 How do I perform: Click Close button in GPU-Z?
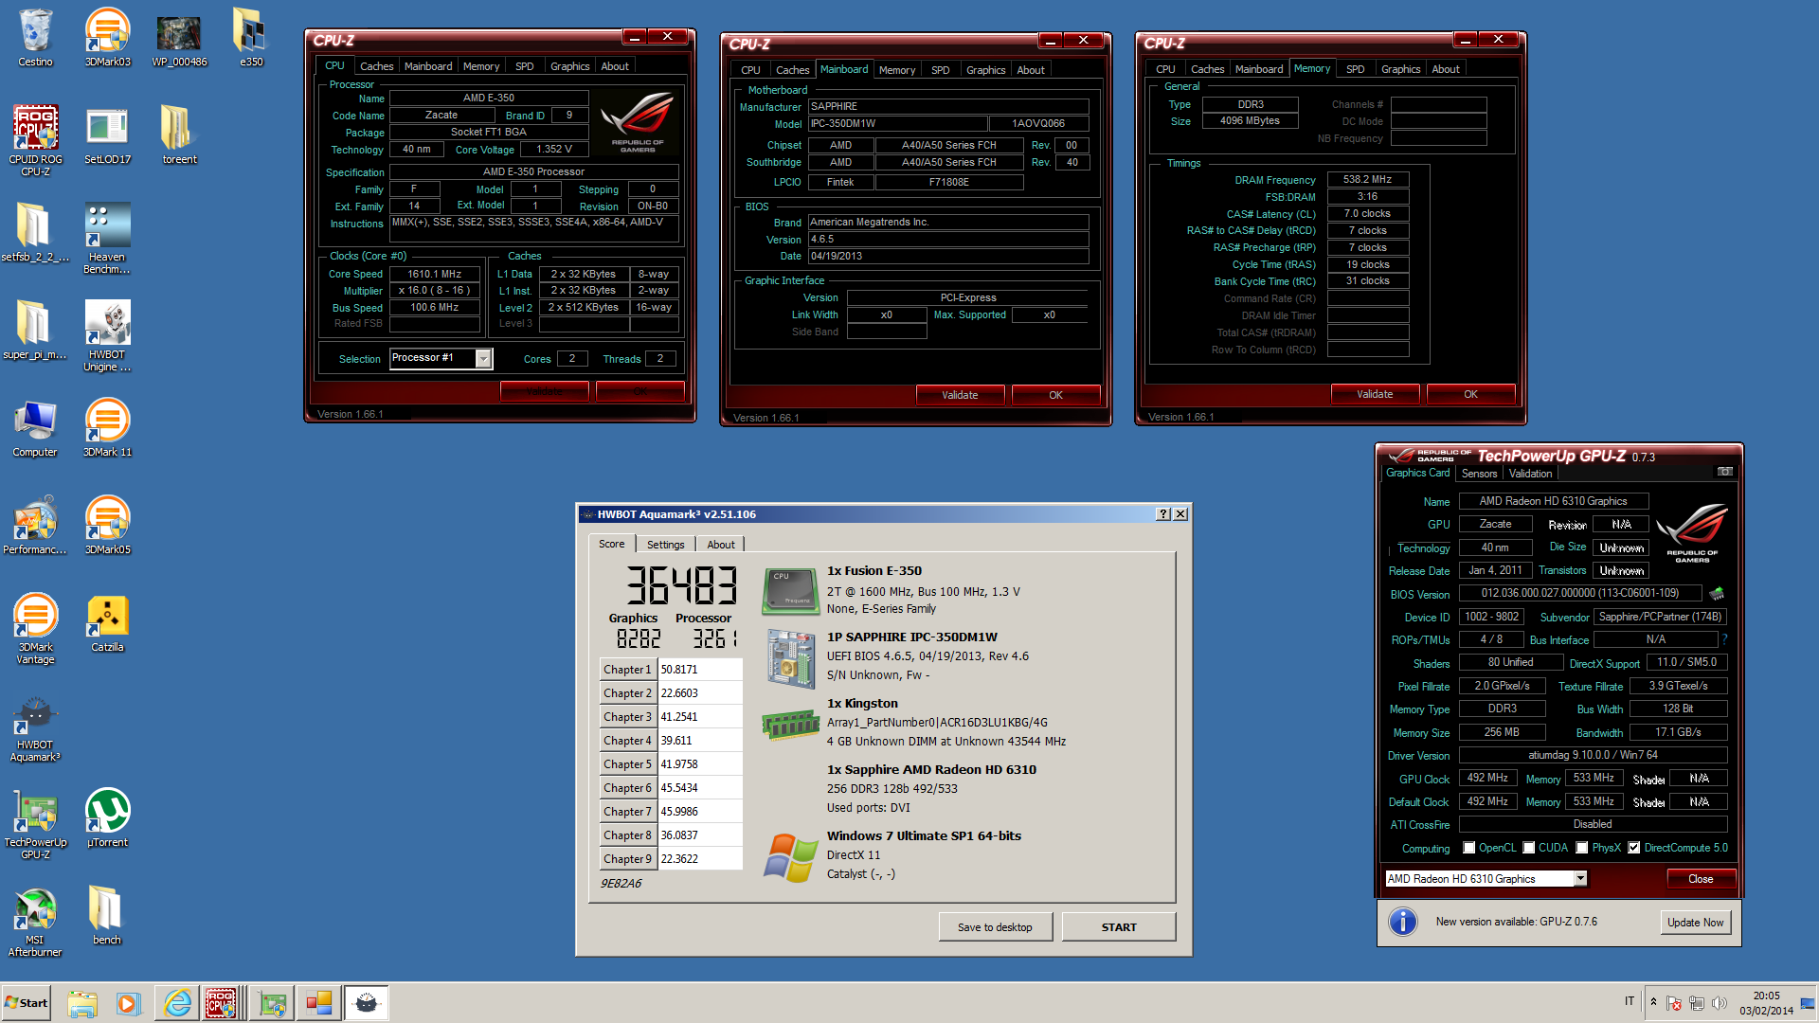(1701, 879)
